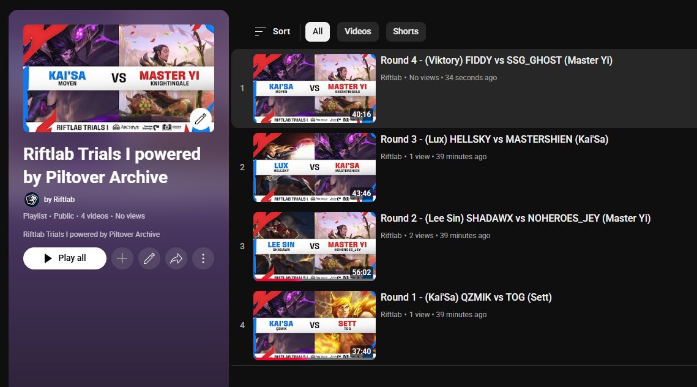This screenshot has width=697, height=387.
Task: Click the 56:02 duration badge
Action: pyautogui.click(x=362, y=272)
